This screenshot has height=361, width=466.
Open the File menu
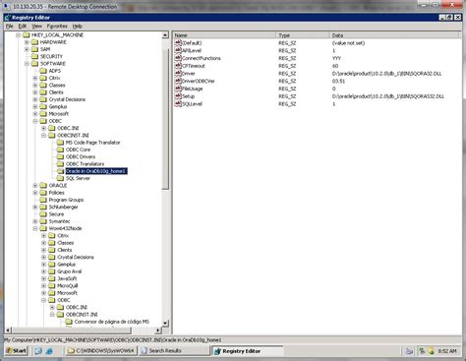pos(10,26)
